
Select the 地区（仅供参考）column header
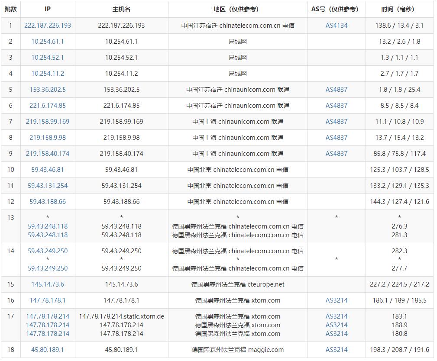[238, 9]
